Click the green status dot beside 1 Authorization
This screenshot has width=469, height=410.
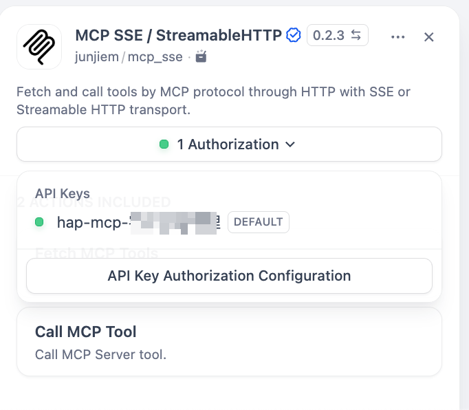(x=164, y=144)
